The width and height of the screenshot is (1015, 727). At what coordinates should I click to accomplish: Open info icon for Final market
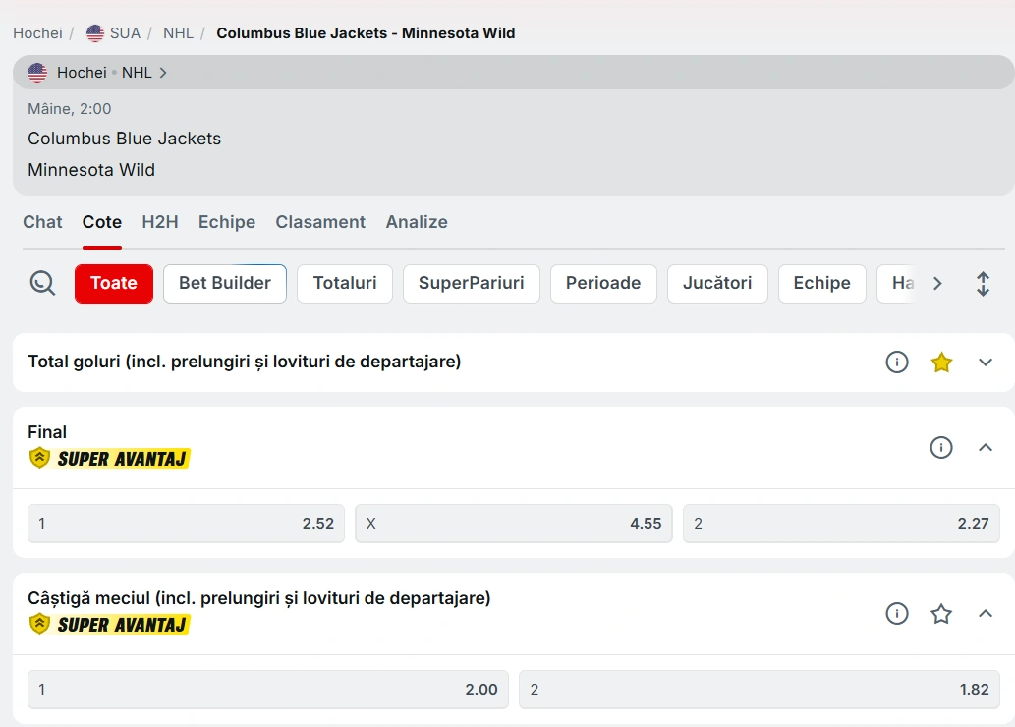click(940, 448)
